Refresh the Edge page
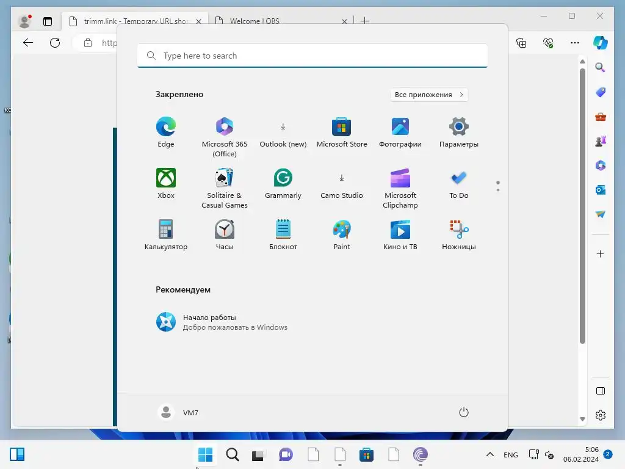 55,43
